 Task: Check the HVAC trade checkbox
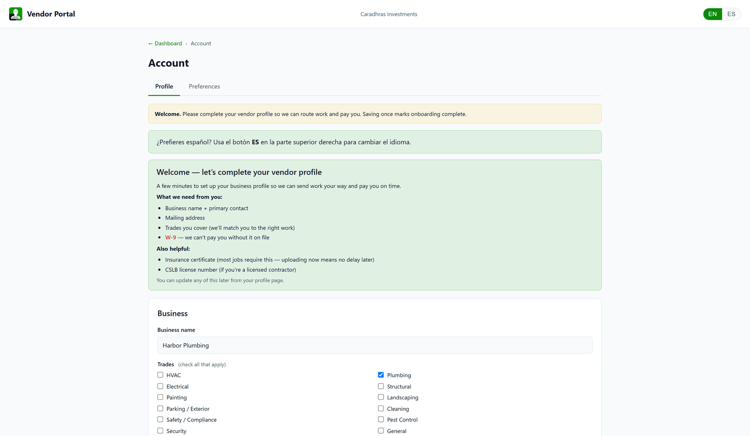pyautogui.click(x=160, y=375)
